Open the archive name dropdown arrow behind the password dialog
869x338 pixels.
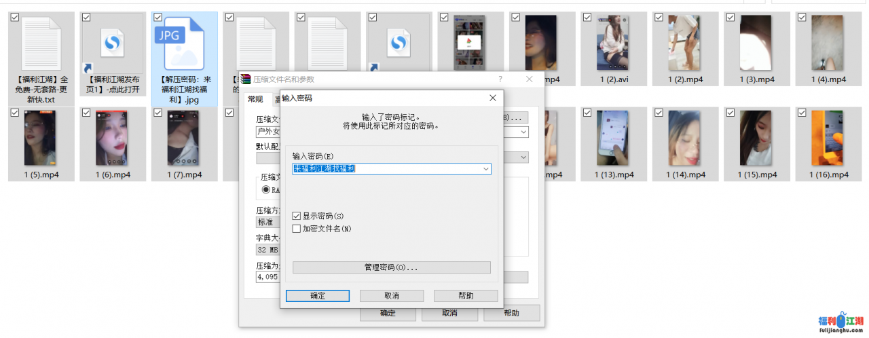pyautogui.click(x=523, y=132)
